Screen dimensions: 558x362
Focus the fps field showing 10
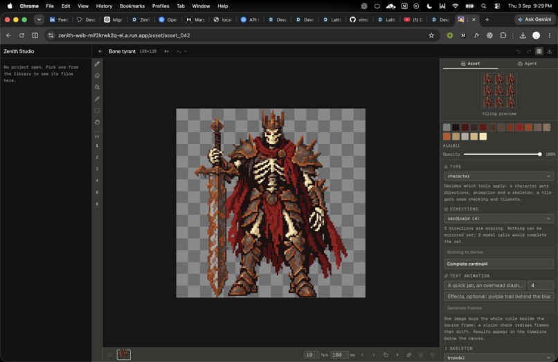(x=312, y=355)
